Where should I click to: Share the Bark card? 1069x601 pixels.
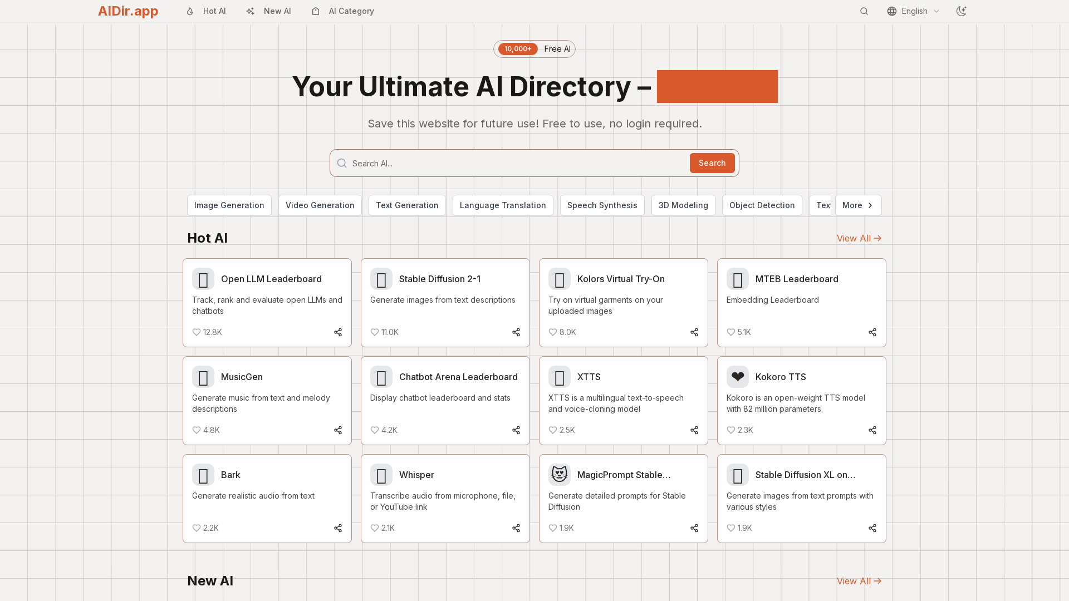tap(338, 528)
